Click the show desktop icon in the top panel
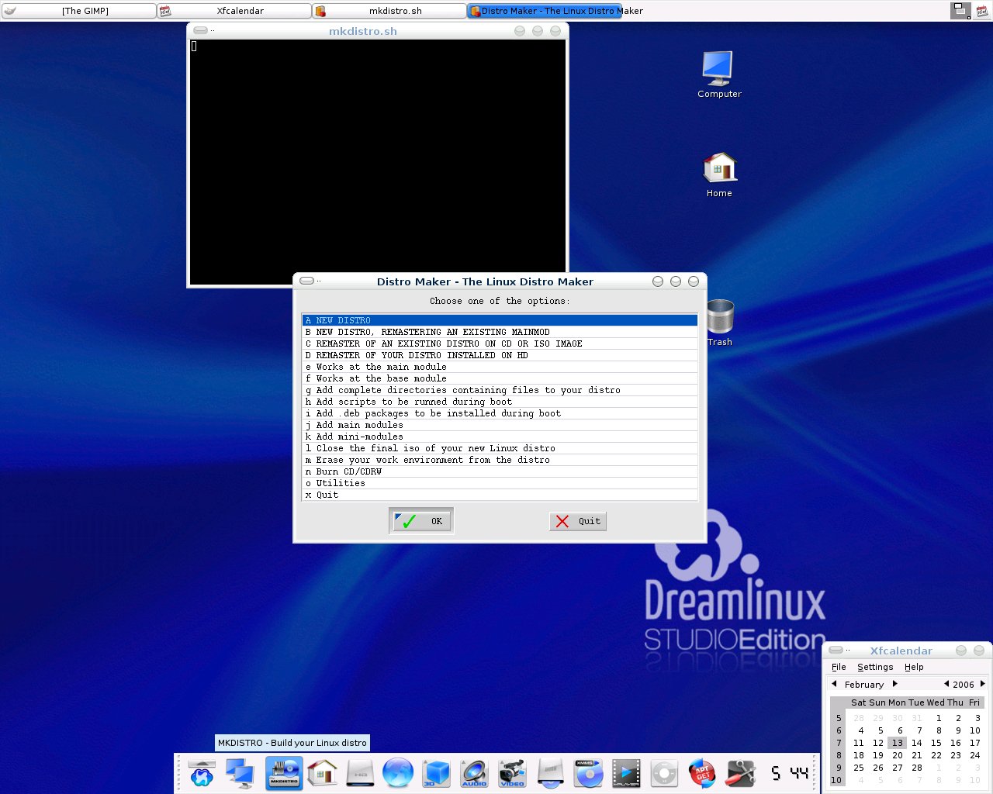The height and width of the screenshot is (794, 993). (961, 11)
